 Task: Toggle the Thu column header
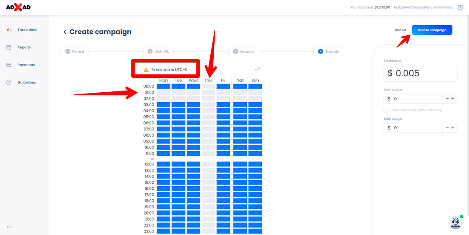[208, 80]
